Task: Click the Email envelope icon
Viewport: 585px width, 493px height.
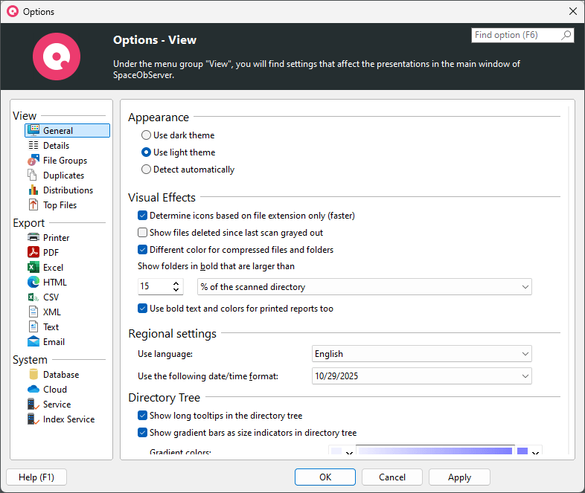Action: click(x=33, y=342)
